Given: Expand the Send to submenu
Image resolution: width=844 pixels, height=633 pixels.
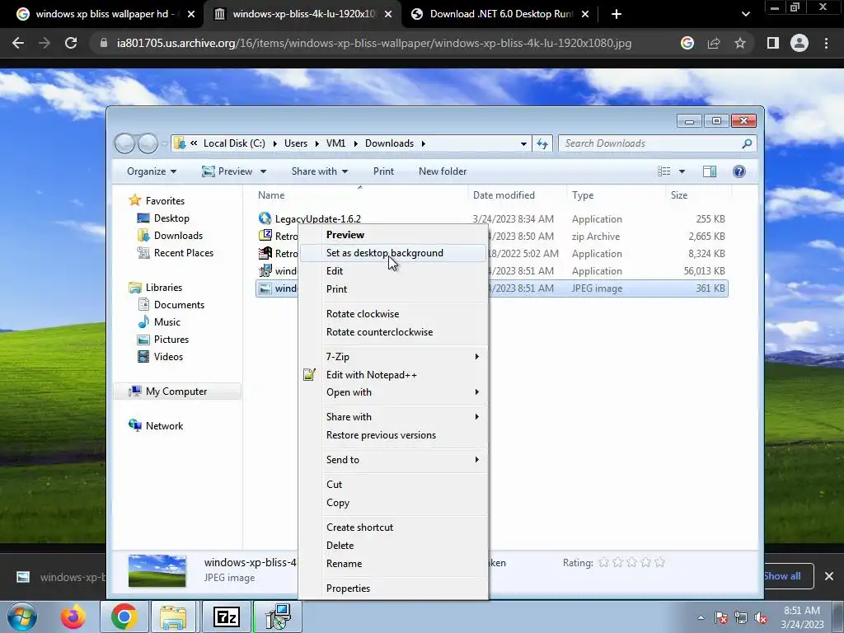Looking at the screenshot, I should 393,460.
